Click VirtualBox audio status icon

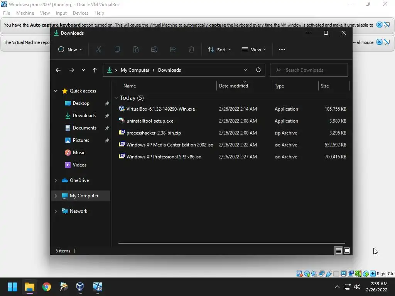[314, 274]
